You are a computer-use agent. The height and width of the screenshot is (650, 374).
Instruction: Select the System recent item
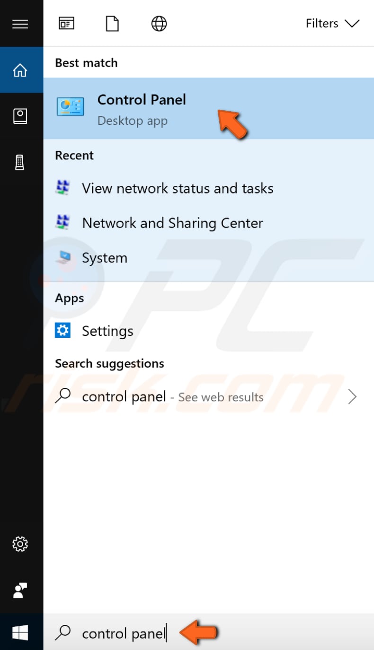pos(105,257)
